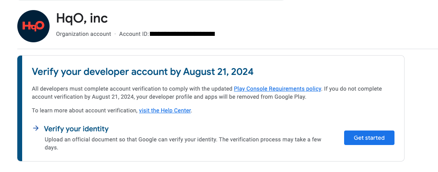Screen dimensions: 438x172
Task: Click the dot separator before Account ID
Action: point(115,34)
